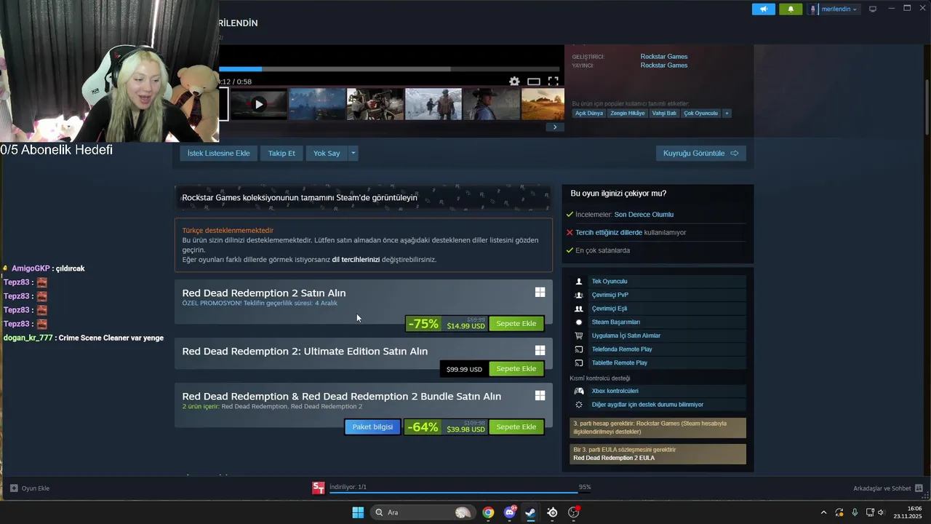Select the Zengin Hikâye tag
The width and height of the screenshot is (931, 524).
click(627, 114)
